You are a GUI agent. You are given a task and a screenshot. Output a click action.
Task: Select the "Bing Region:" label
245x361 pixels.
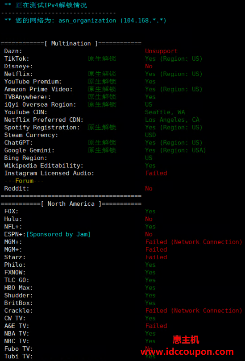pos(26,158)
